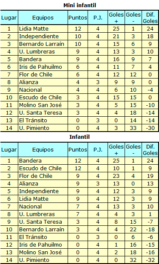Screen dimensions: 159x264
Task: Click the Infantil table title
Action: (79, 137)
